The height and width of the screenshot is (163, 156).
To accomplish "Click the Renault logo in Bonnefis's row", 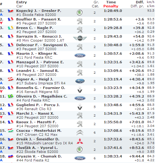I will click(80, 90).
